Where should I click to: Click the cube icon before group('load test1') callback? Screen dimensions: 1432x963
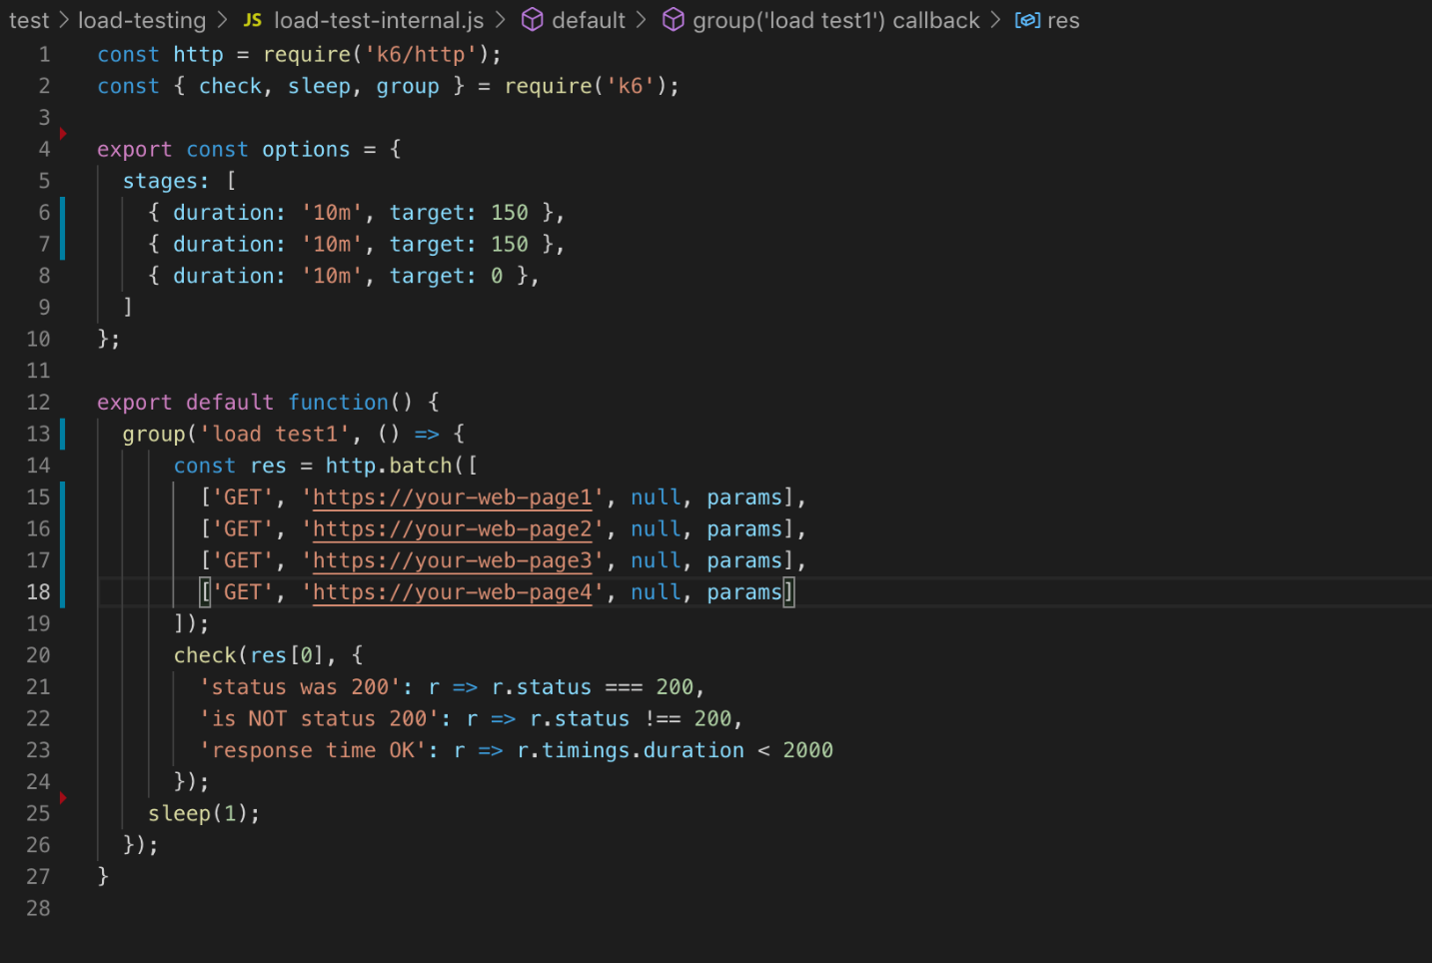[674, 20]
